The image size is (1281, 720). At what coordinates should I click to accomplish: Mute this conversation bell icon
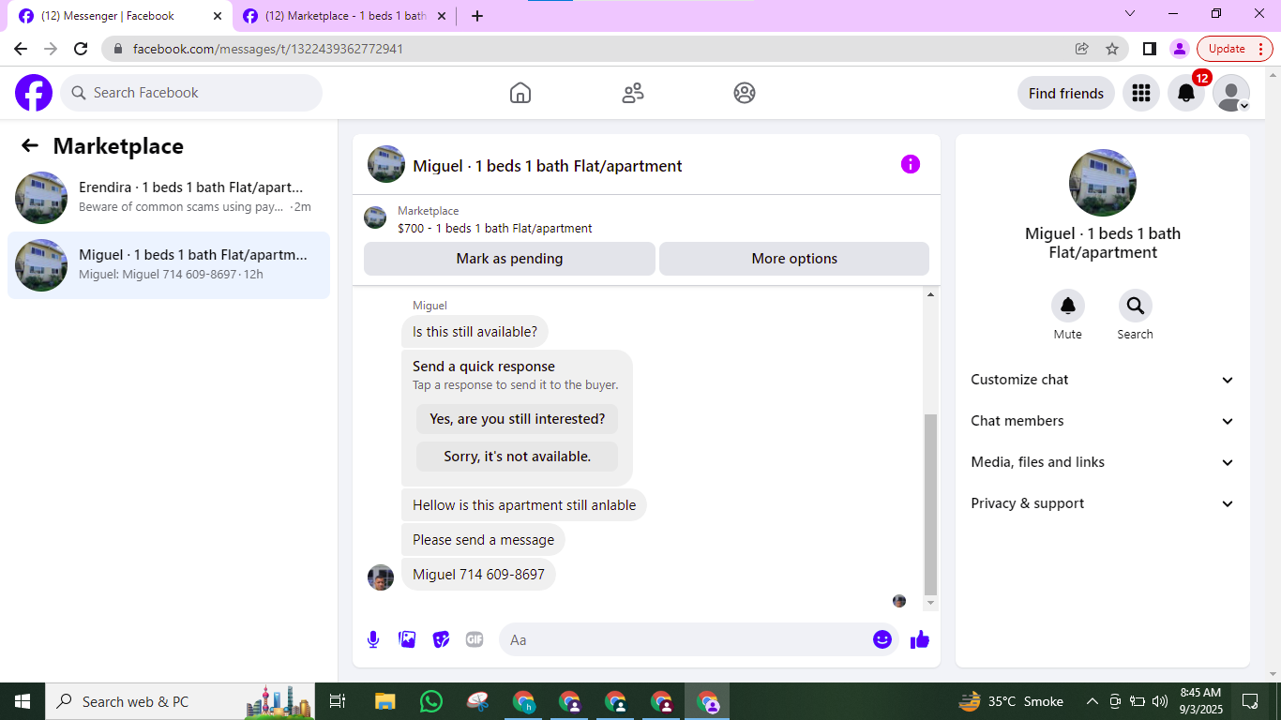click(1068, 306)
